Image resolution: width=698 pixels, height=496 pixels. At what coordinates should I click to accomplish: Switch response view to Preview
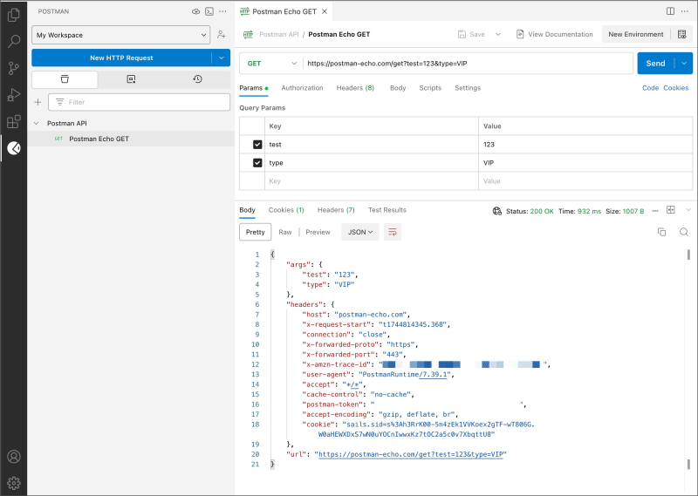pos(318,232)
